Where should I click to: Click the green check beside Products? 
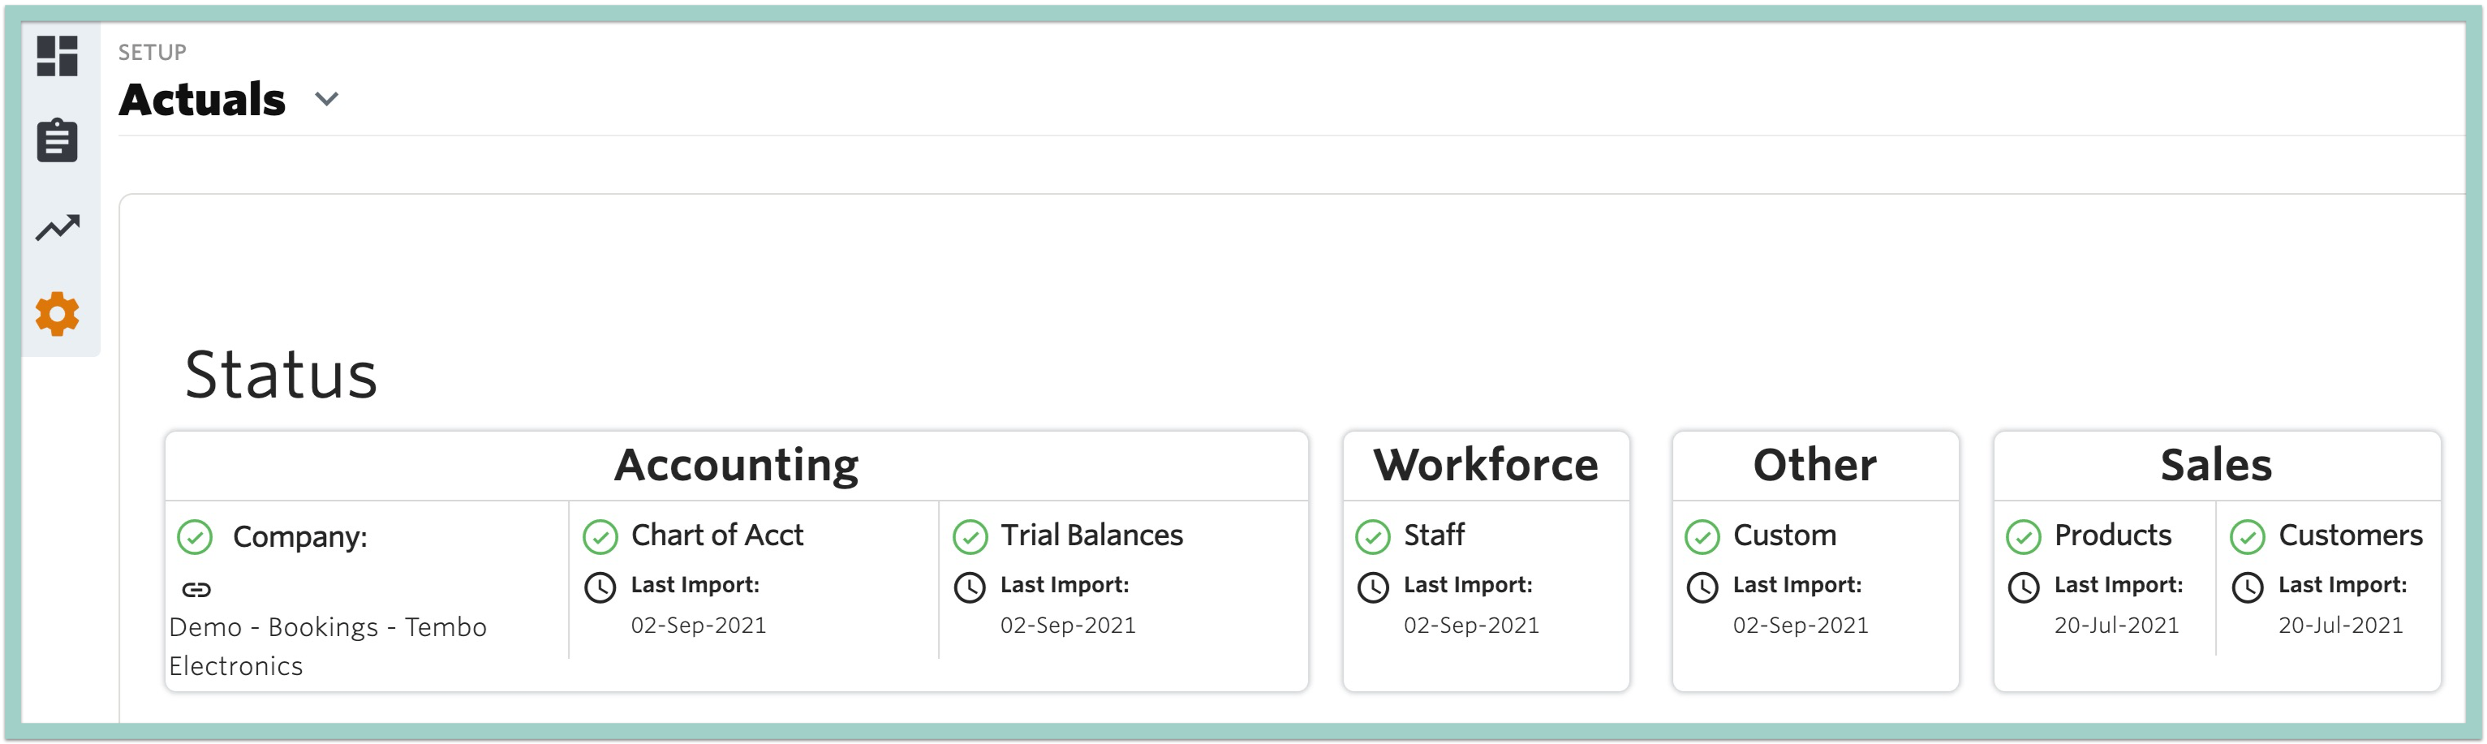[2024, 537]
